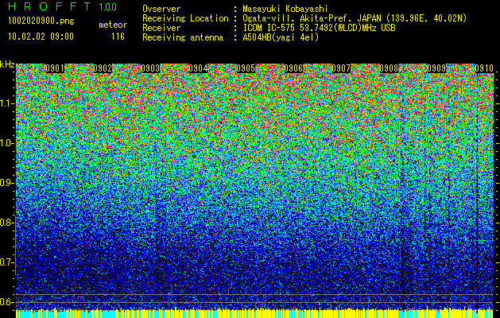Screen dimensions: 500x318
Task: Click the 0910 time marker
Action: click(484, 68)
